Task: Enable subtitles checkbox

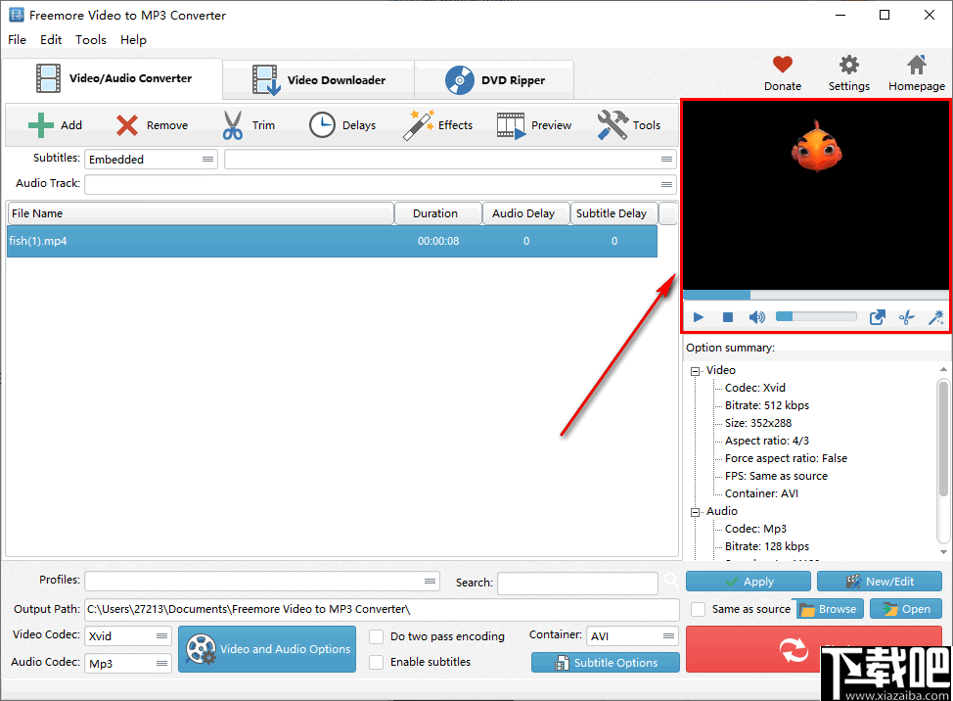Action: [x=377, y=662]
